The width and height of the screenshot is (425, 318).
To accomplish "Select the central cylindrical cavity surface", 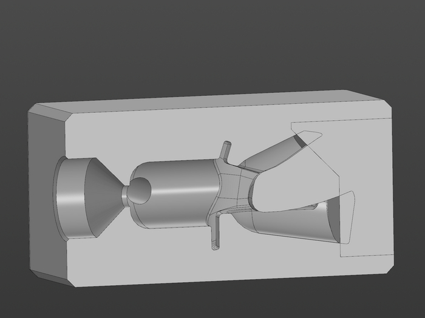I will pos(176,194).
